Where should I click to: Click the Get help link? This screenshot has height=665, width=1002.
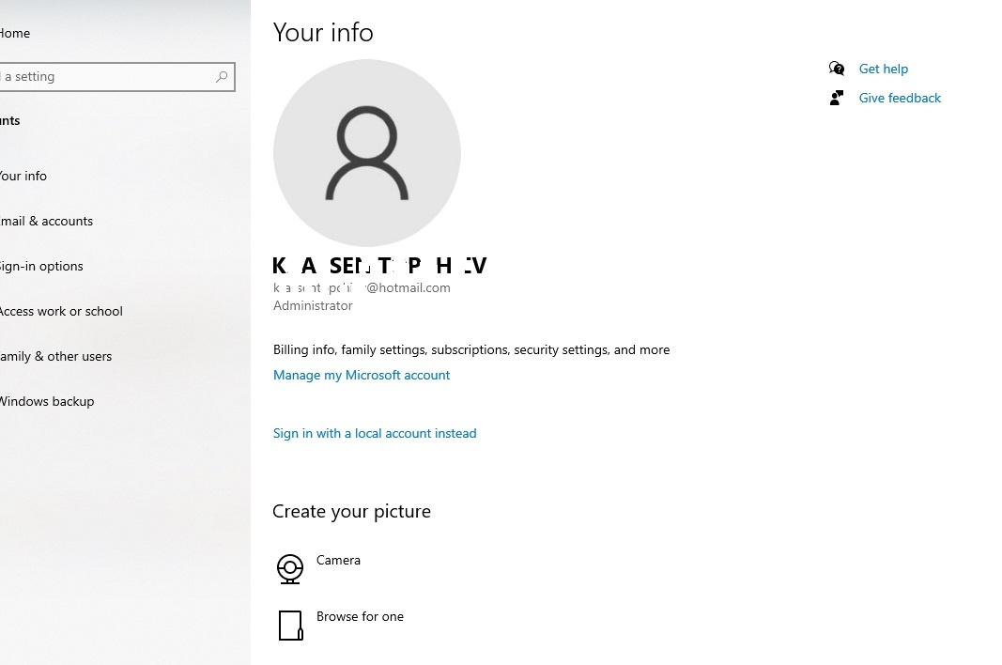tap(883, 68)
